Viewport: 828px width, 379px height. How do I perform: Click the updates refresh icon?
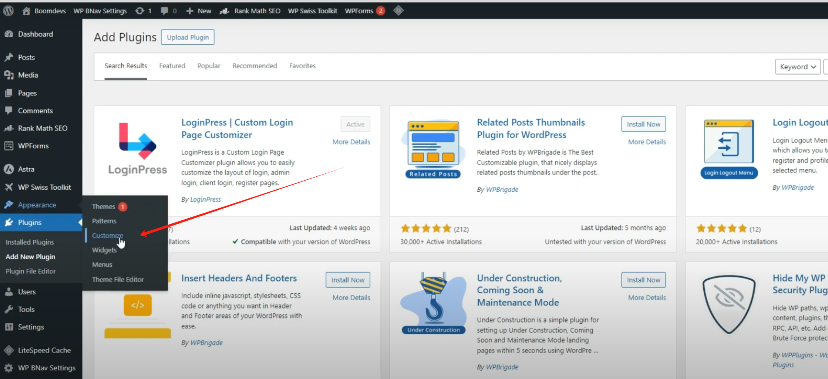[x=139, y=11]
